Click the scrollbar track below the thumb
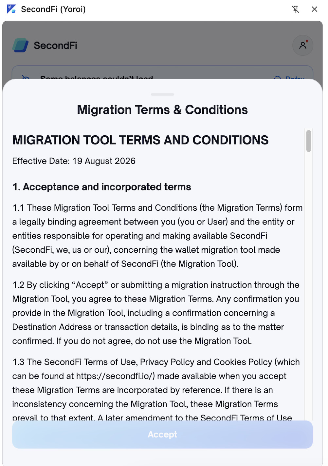Screen dimensions: 328x466 point(308,285)
